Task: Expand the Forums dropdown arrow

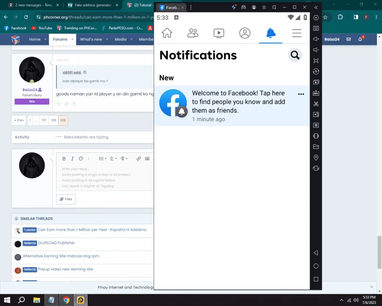Action: [x=72, y=39]
